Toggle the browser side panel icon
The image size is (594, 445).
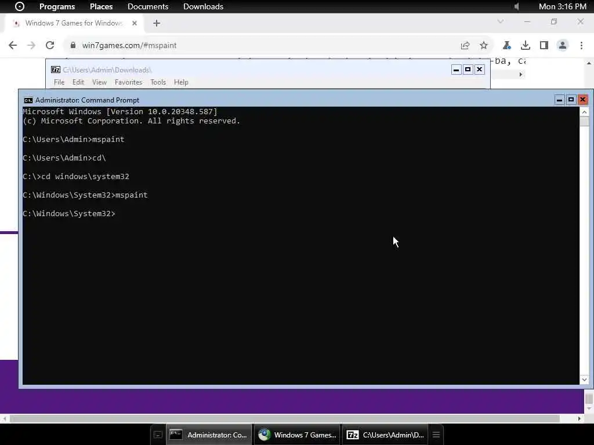[x=544, y=45]
